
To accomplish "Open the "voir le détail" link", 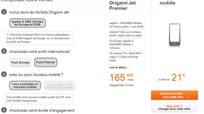I will point(118,68).
